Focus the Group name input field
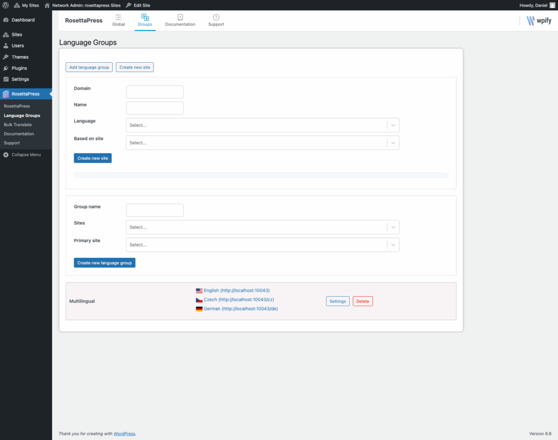The image size is (558, 440). point(155,210)
